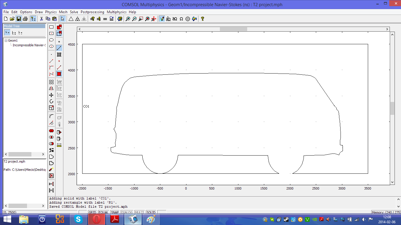
Task: Open the File menu
Action: pyautogui.click(x=6, y=12)
